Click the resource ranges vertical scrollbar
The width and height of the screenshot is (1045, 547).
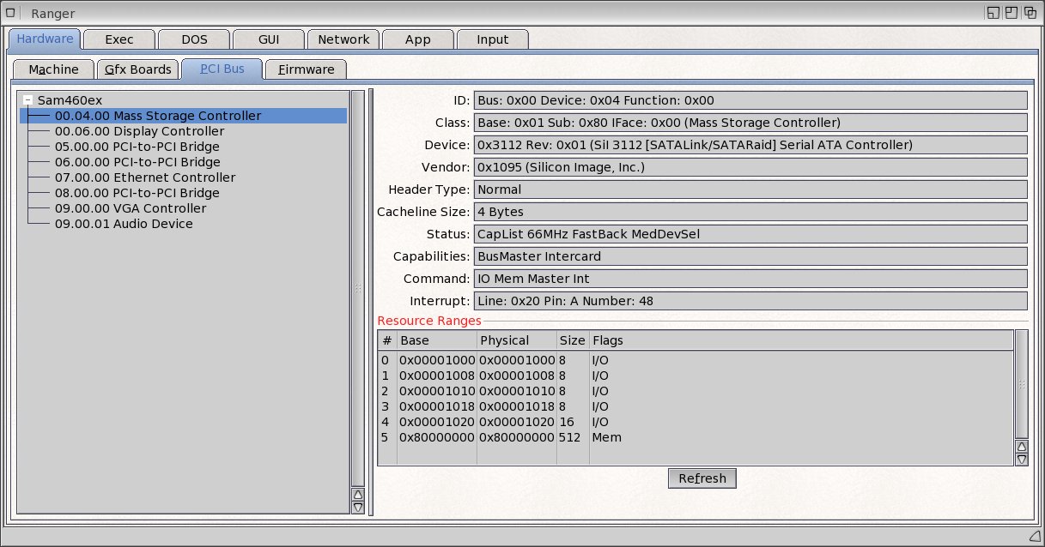tap(1021, 384)
